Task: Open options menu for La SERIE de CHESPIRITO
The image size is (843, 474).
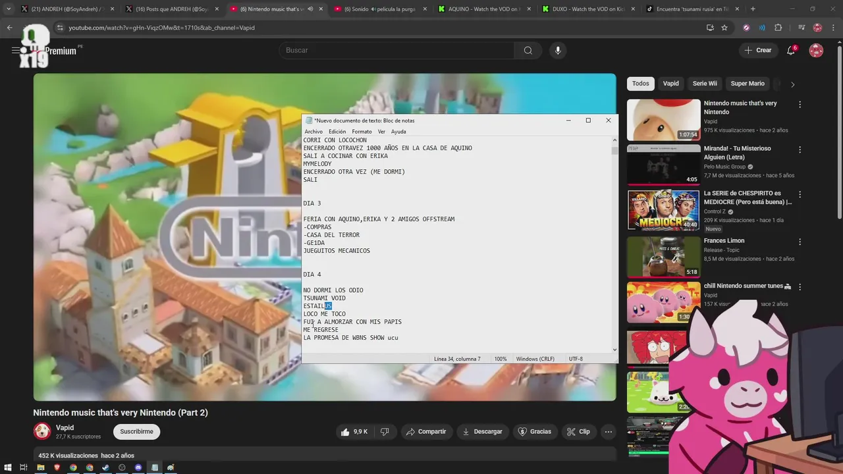Action: (800, 195)
